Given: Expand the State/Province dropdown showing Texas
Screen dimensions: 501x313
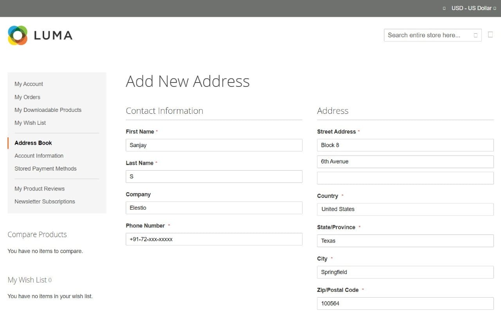Looking at the screenshot, I should click(405, 241).
